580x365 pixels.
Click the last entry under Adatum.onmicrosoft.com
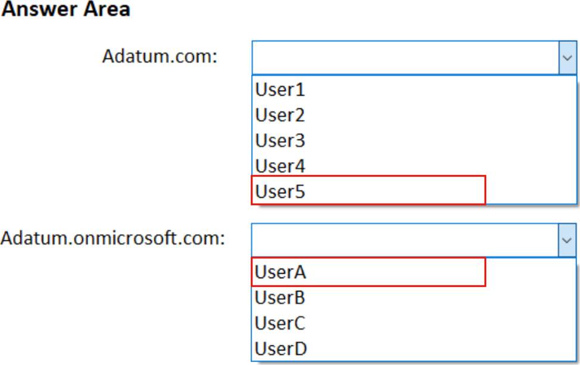coord(280,348)
